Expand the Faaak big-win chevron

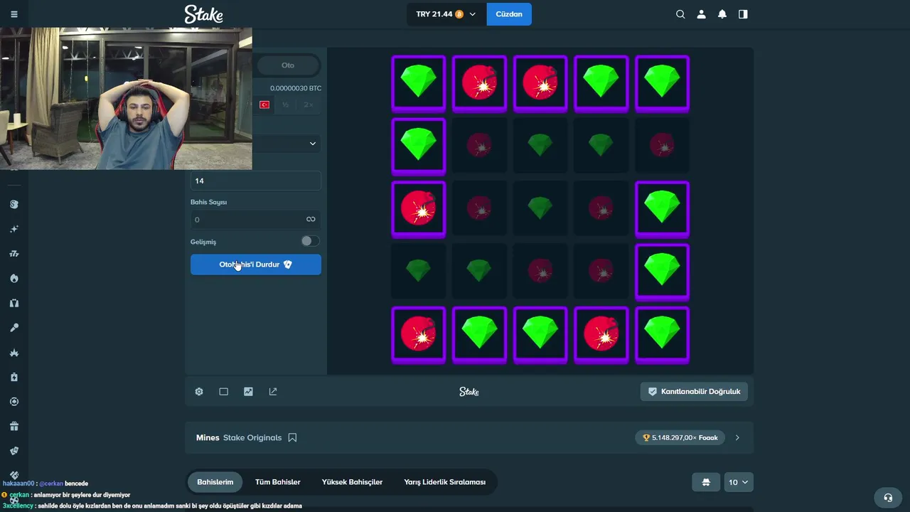pyautogui.click(x=737, y=438)
